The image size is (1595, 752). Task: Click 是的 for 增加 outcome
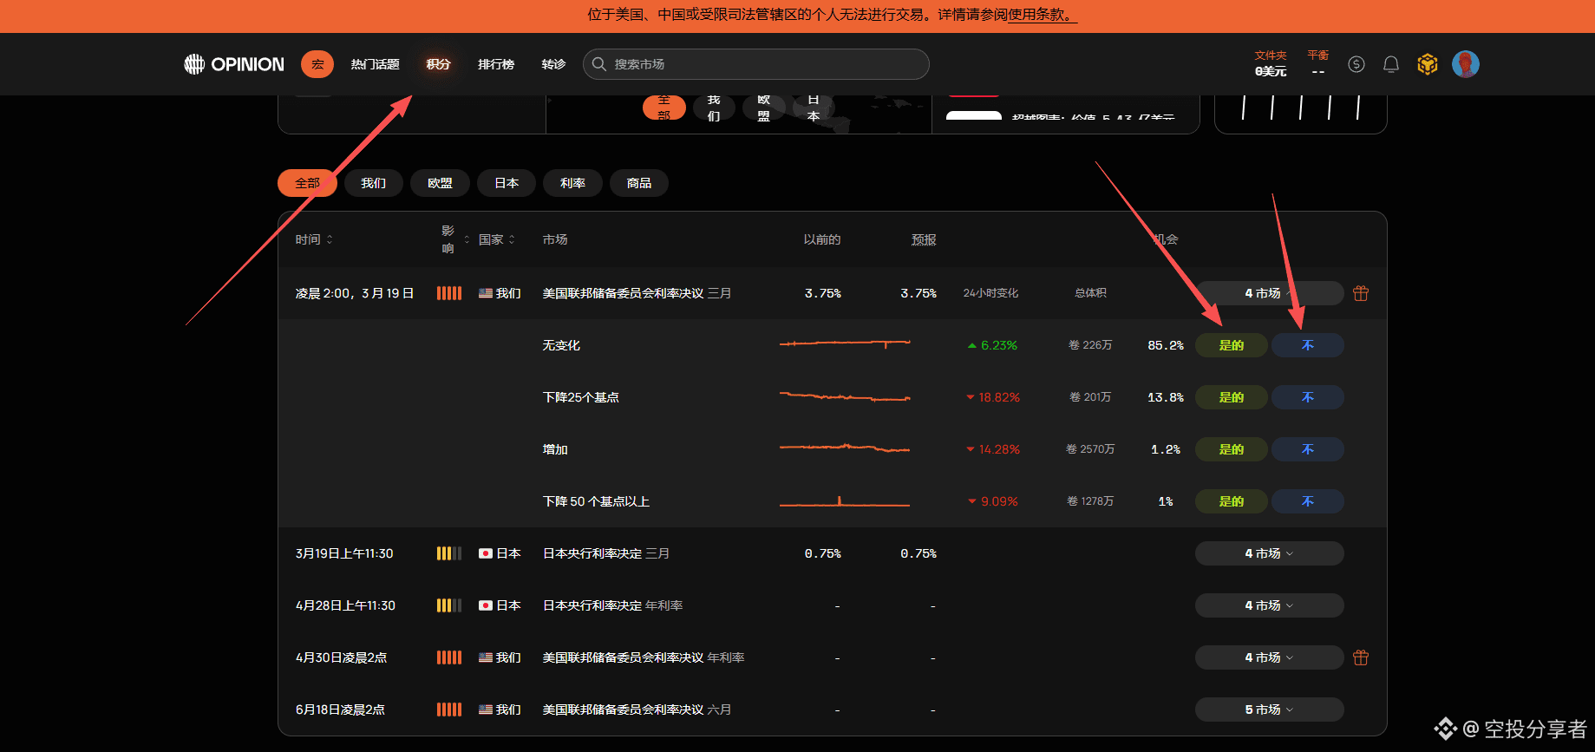[x=1232, y=449]
